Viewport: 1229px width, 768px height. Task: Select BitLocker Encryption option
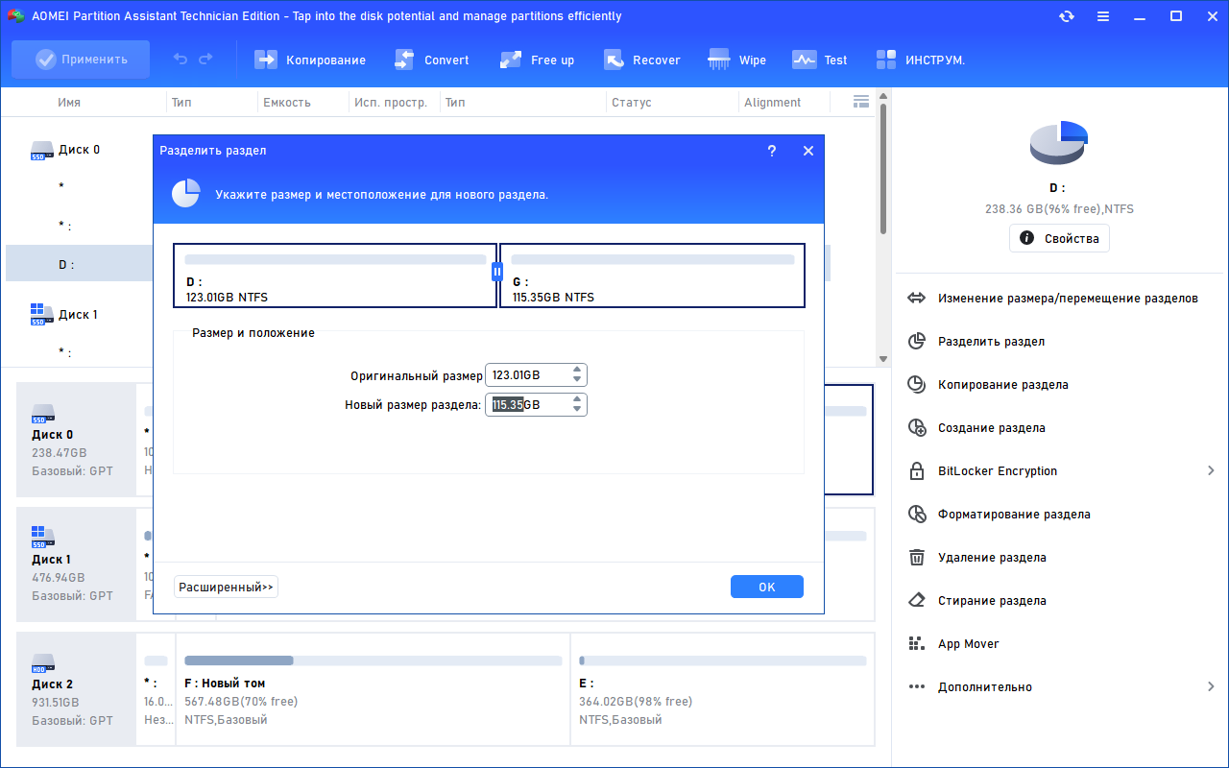pos(998,471)
